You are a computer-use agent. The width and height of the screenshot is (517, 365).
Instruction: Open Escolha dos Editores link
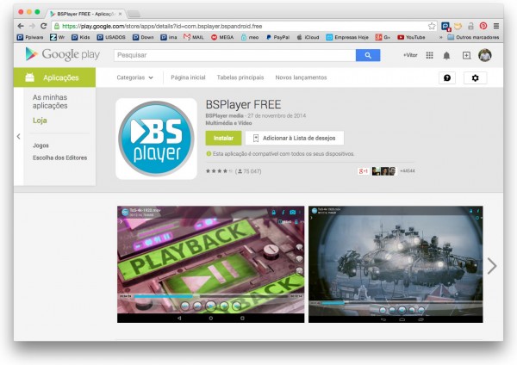tap(59, 158)
